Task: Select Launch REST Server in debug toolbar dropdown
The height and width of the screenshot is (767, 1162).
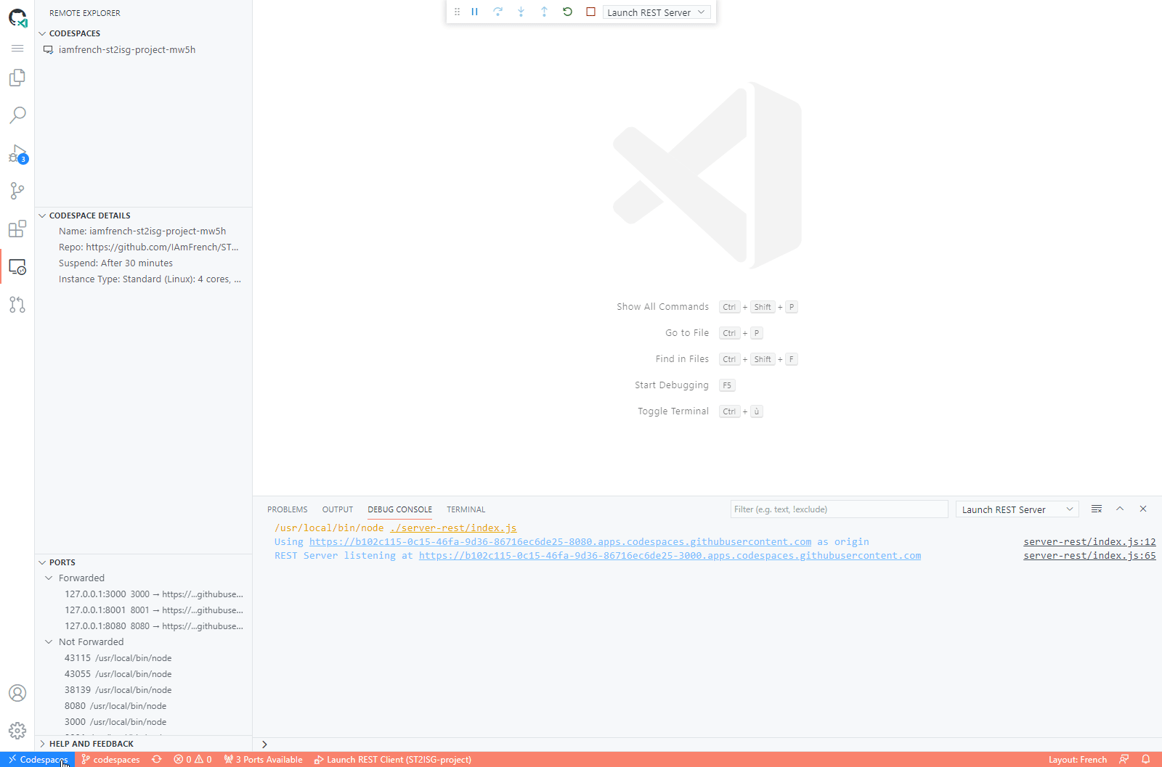Action: point(657,12)
